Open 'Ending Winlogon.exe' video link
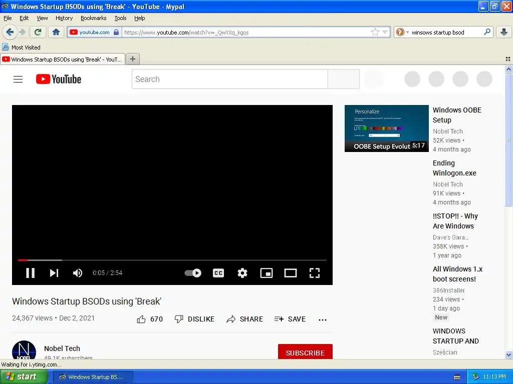The height and width of the screenshot is (384, 513). click(x=454, y=168)
